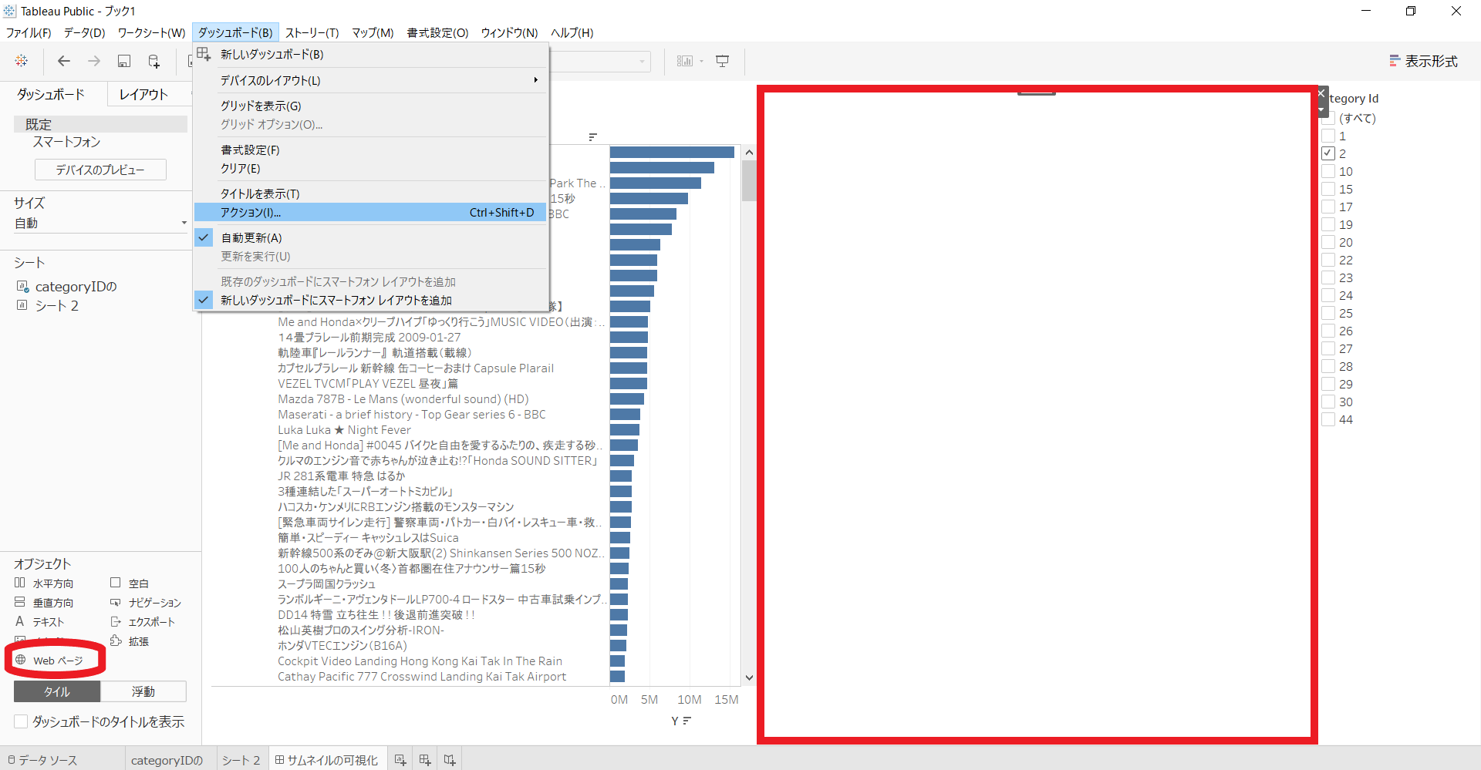Choose 新しいダッシュボード(B) menu item

tap(370, 55)
